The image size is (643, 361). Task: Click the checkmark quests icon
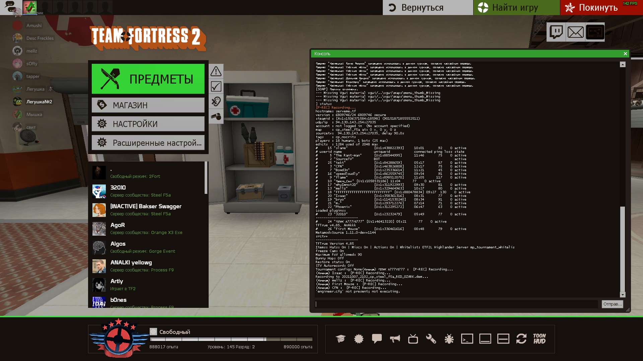(x=216, y=87)
